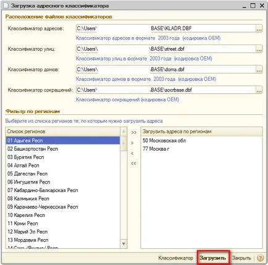Image resolution: width=268 pixels, height=265 pixels.
Task: Click the Список регионов column header
Action: tap(63, 132)
